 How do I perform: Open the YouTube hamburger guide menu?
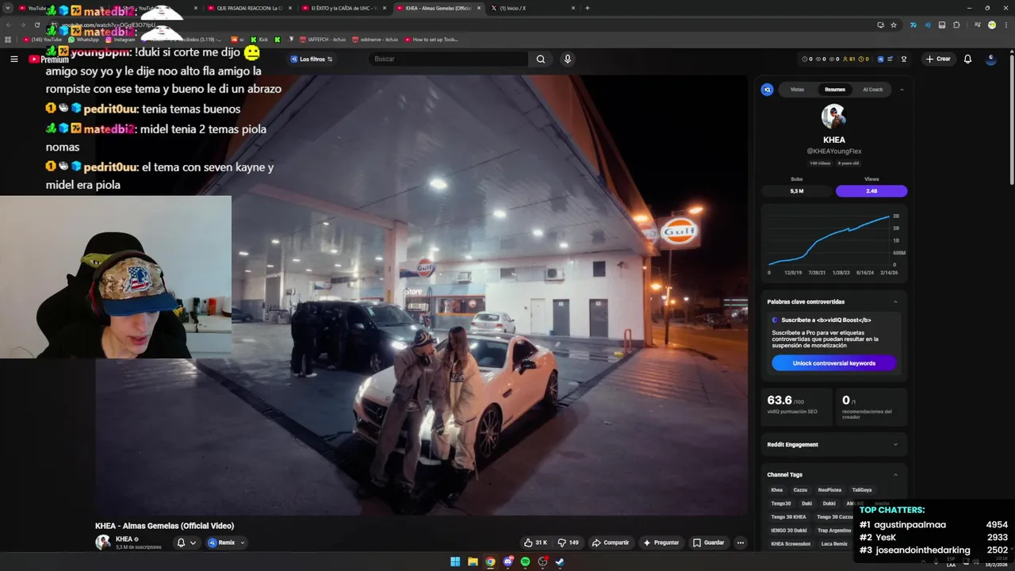tap(13, 59)
